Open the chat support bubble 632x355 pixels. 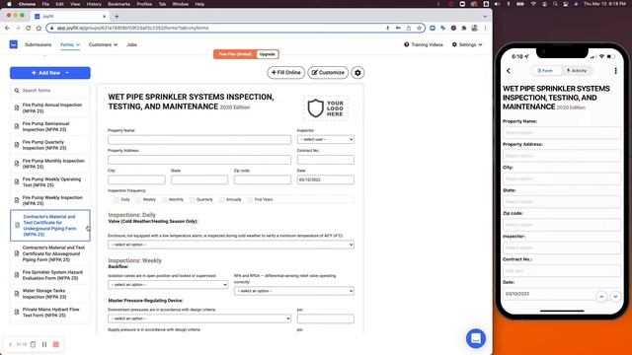[x=476, y=338]
